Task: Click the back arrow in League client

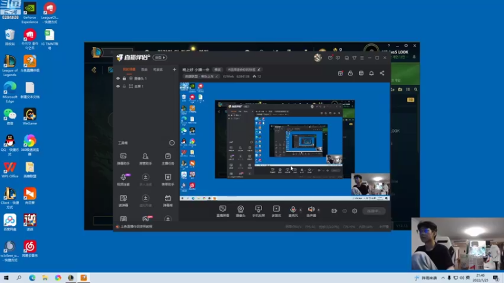Action: (x=93, y=70)
